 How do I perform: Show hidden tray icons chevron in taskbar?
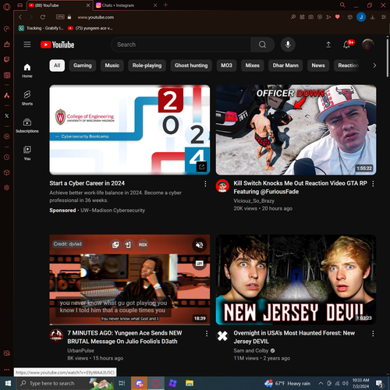coord(321,383)
